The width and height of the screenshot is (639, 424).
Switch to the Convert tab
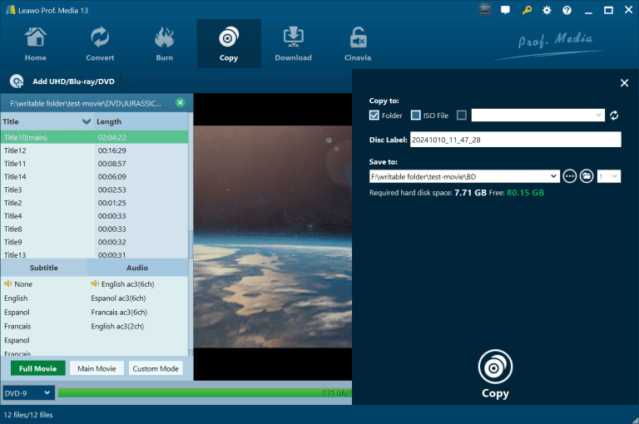click(x=100, y=44)
